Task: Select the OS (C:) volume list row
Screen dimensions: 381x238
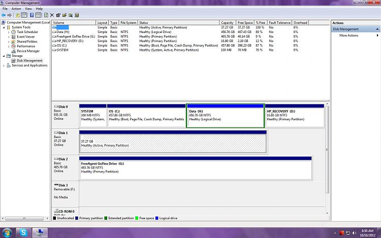Action: coord(180,46)
